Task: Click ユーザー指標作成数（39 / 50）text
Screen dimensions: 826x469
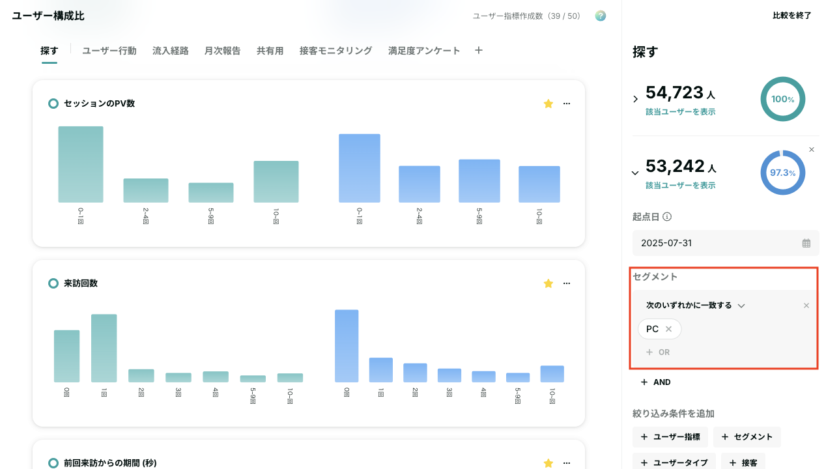Action: click(527, 16)
